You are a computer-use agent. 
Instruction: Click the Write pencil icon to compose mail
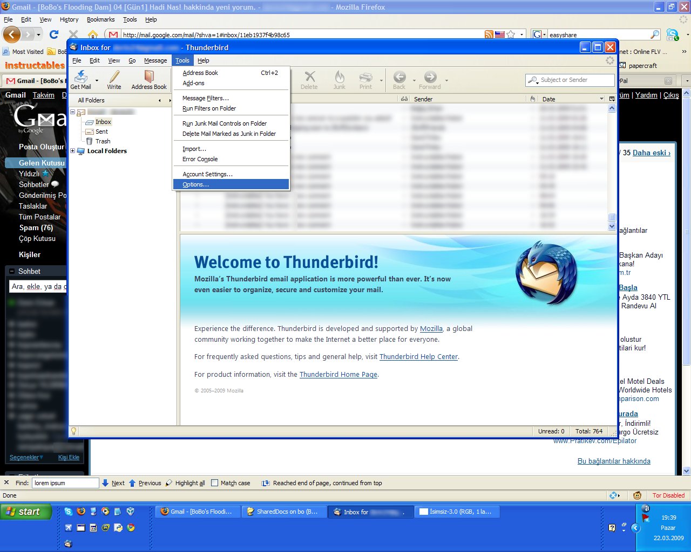(x=114, y=76)
